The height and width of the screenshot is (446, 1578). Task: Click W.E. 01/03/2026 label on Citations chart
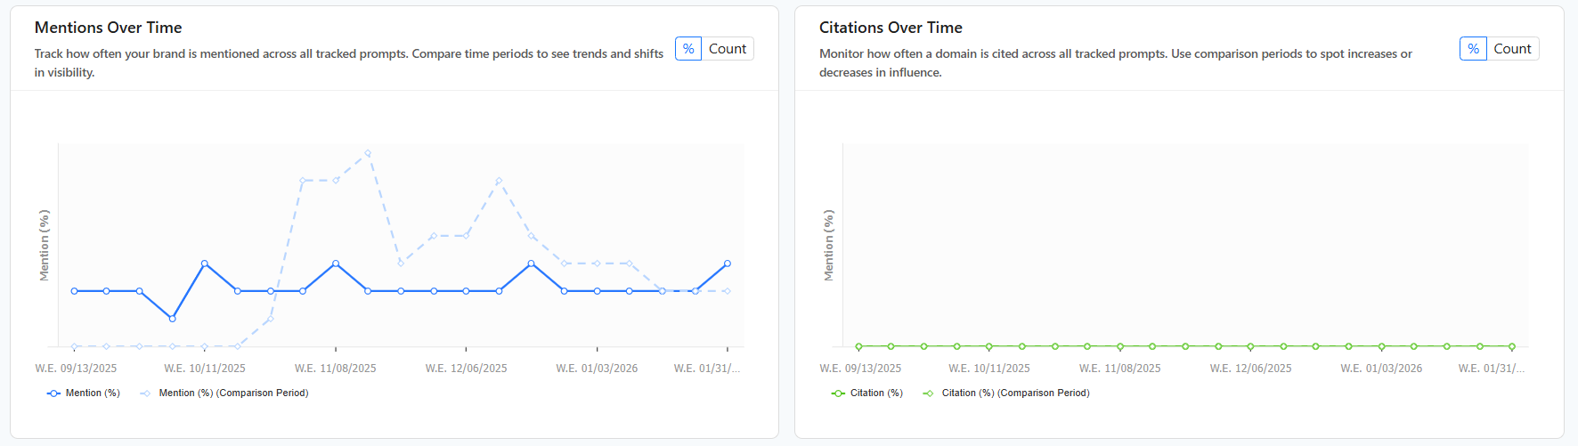pos(1381,369)
